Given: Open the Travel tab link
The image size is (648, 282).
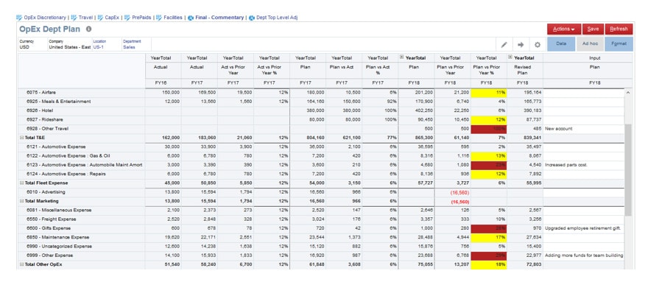Looking at the screenshot, I should [85, 18].
